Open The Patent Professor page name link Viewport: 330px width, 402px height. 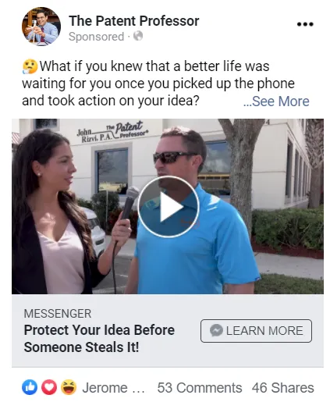coord(134,21)
